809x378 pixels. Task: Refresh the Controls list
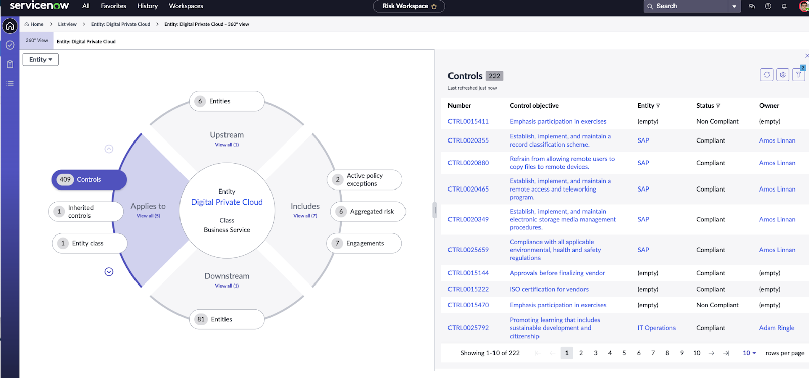(767, 75)
